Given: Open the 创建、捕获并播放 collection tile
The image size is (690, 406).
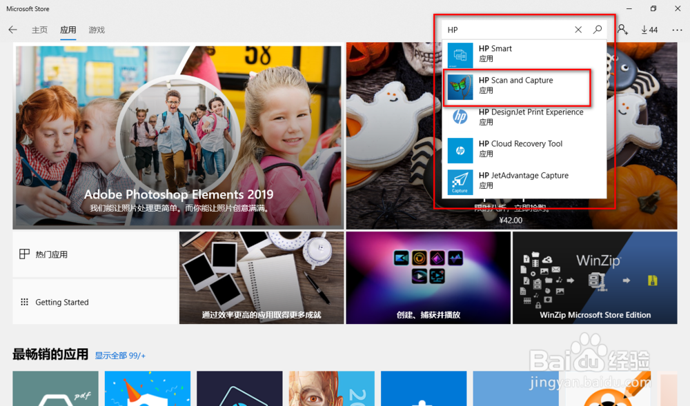Looking at the screenshot, I should 428,278.
